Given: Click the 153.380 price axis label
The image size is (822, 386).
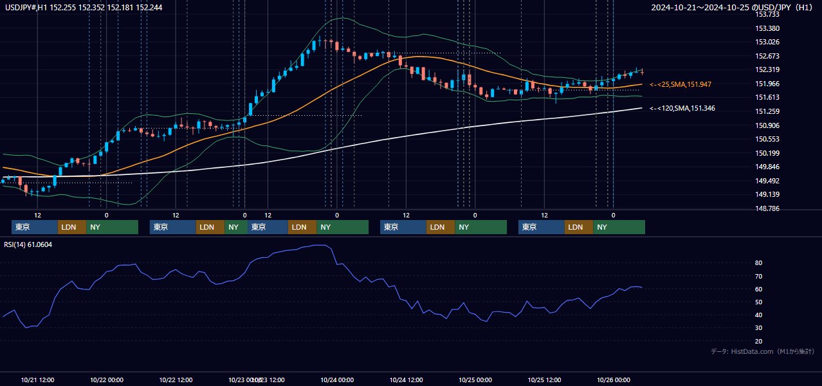Looking at the screenshot, I should [767, 28].
